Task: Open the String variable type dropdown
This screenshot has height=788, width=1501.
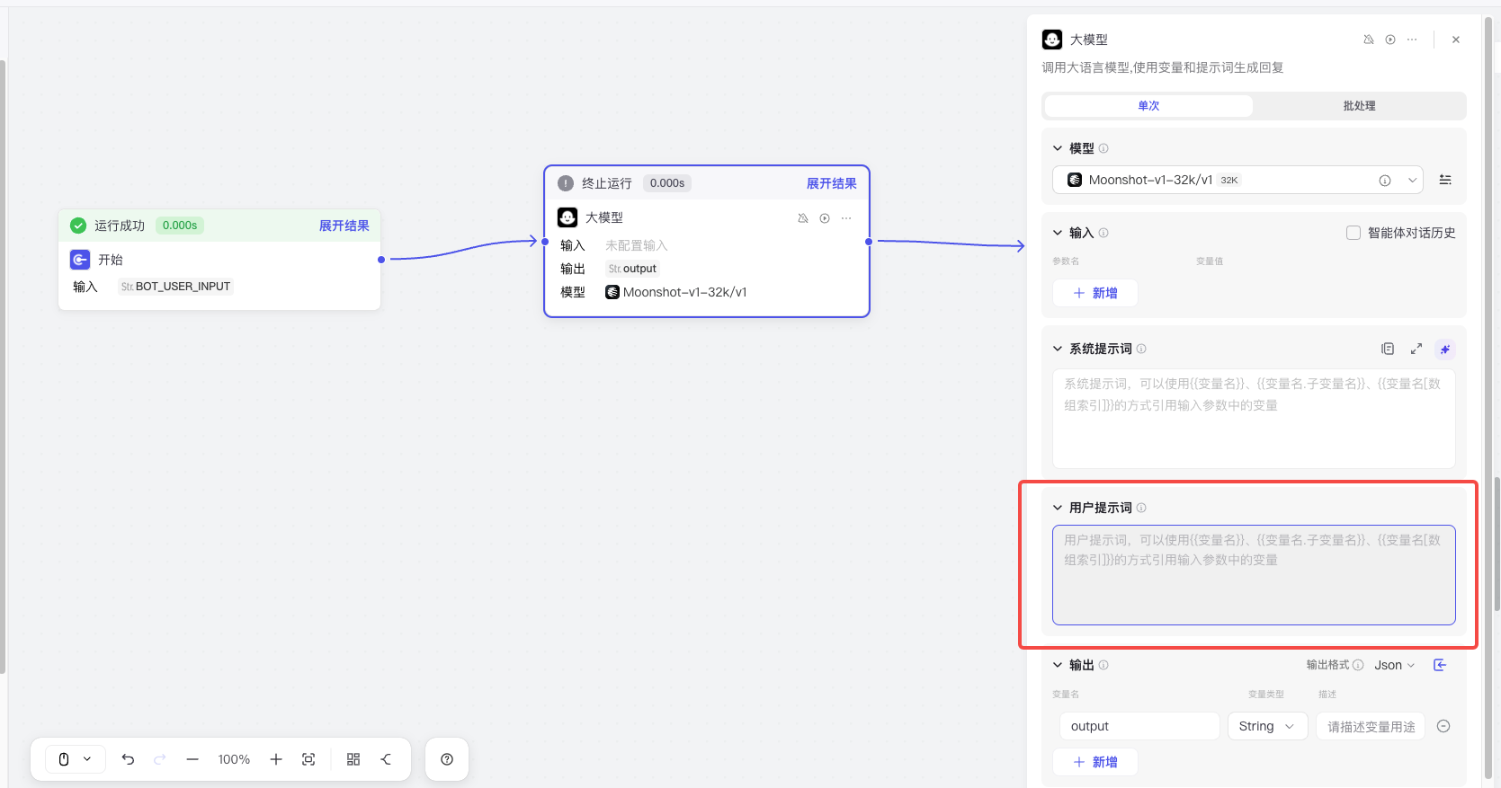Action: click(x=1267, y=726)
